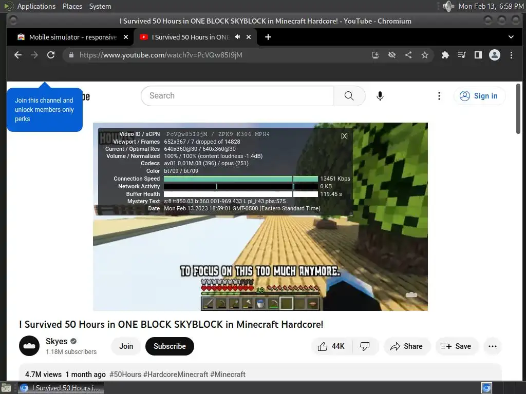This screenshot has height=394, width=526.
Task: Click the crossed-out eye icon in address bar
Action: pos(392,55)
